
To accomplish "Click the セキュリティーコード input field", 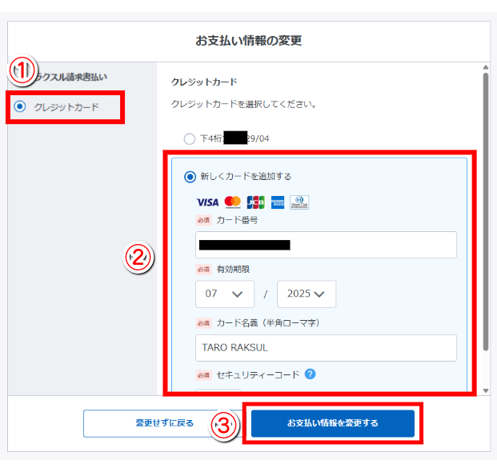I will pos(218,391).
